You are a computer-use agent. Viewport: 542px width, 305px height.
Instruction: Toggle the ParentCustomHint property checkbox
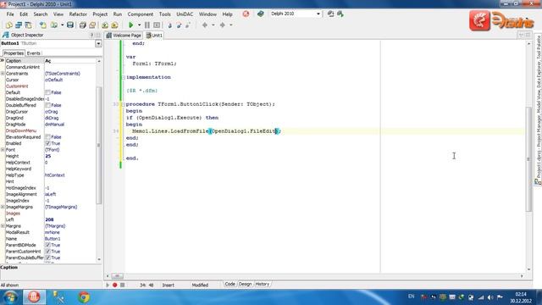coord(47,252)
